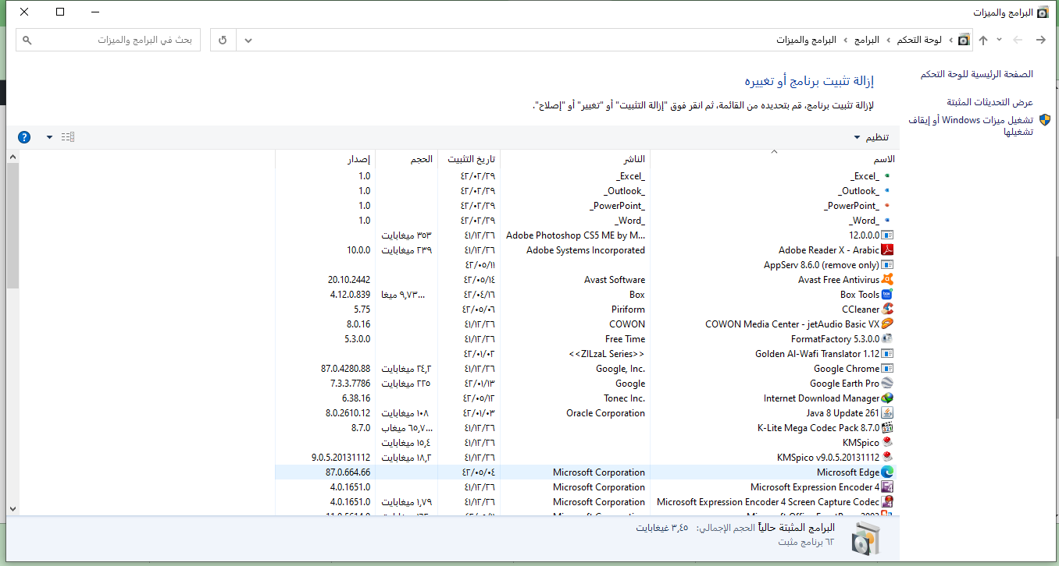Click the Google Chrome program icon

click(x=887, y=369)
